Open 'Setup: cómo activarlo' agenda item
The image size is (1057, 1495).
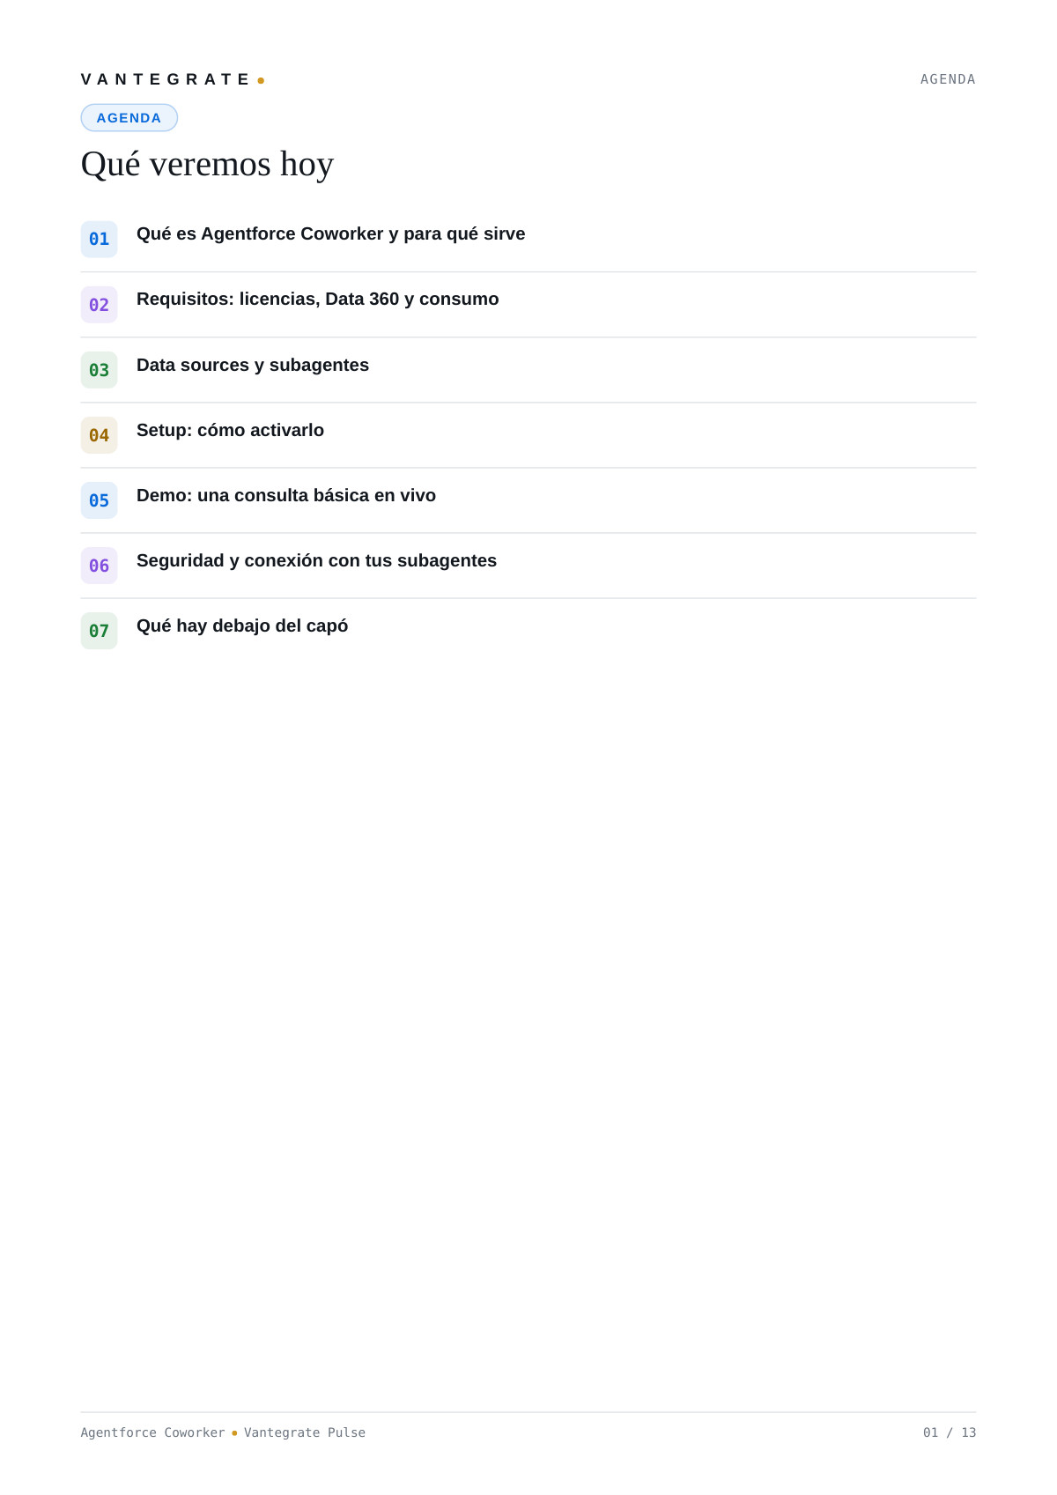pos(230,430)
